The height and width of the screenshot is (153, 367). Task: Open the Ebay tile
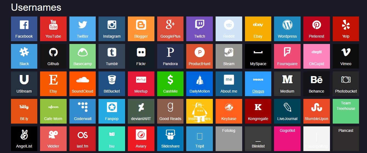[x=258, y=29]
